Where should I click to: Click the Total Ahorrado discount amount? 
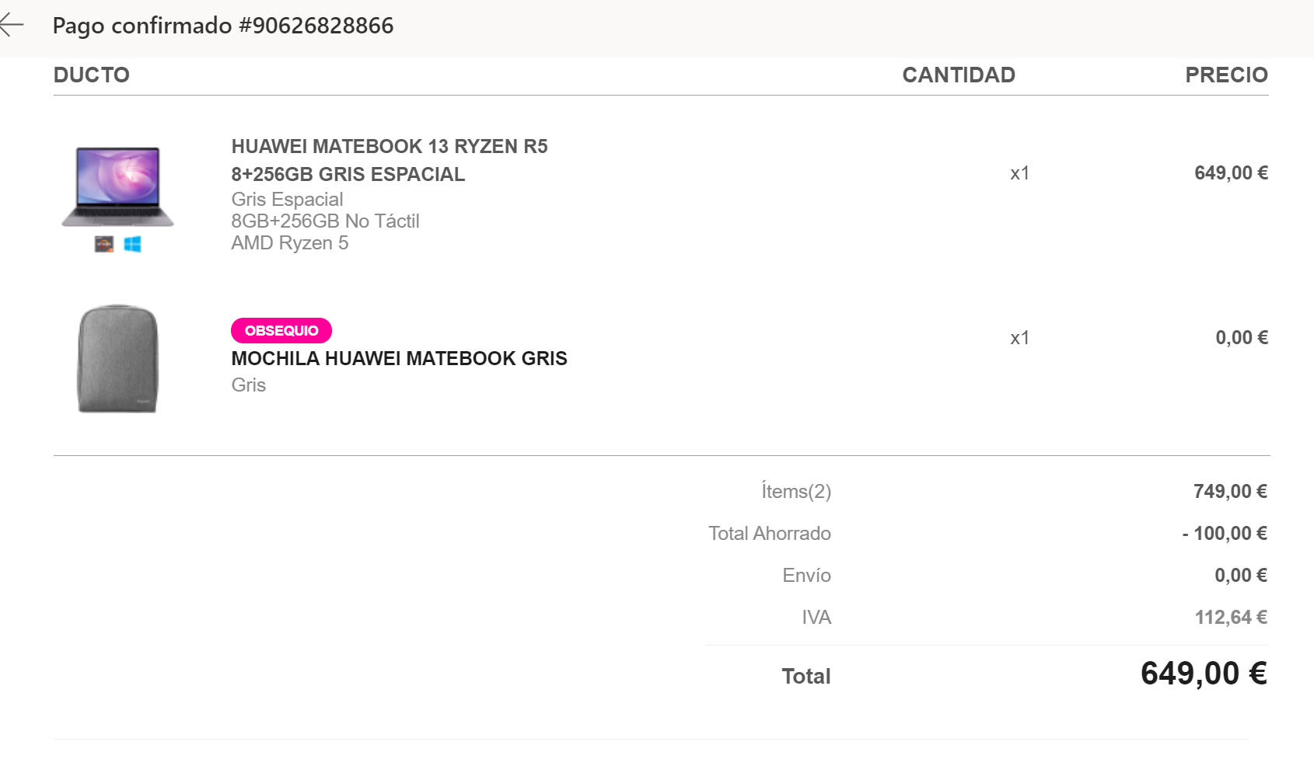coord(1225,533)
